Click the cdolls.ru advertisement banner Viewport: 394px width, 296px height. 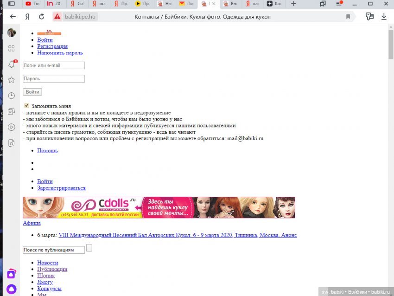pos(159,207)
